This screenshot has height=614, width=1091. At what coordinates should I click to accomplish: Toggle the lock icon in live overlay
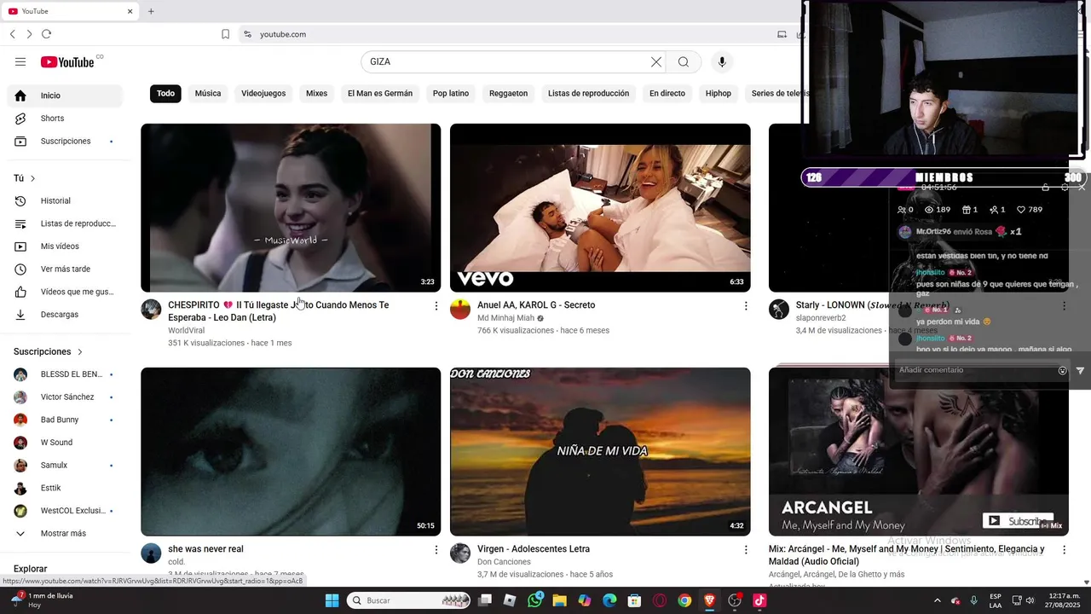(x=1046, y=187)
